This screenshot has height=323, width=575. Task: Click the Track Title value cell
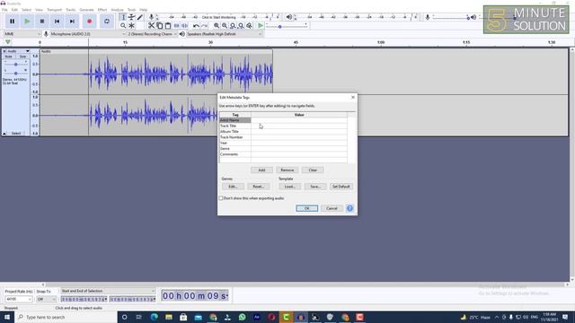(299, 126)
